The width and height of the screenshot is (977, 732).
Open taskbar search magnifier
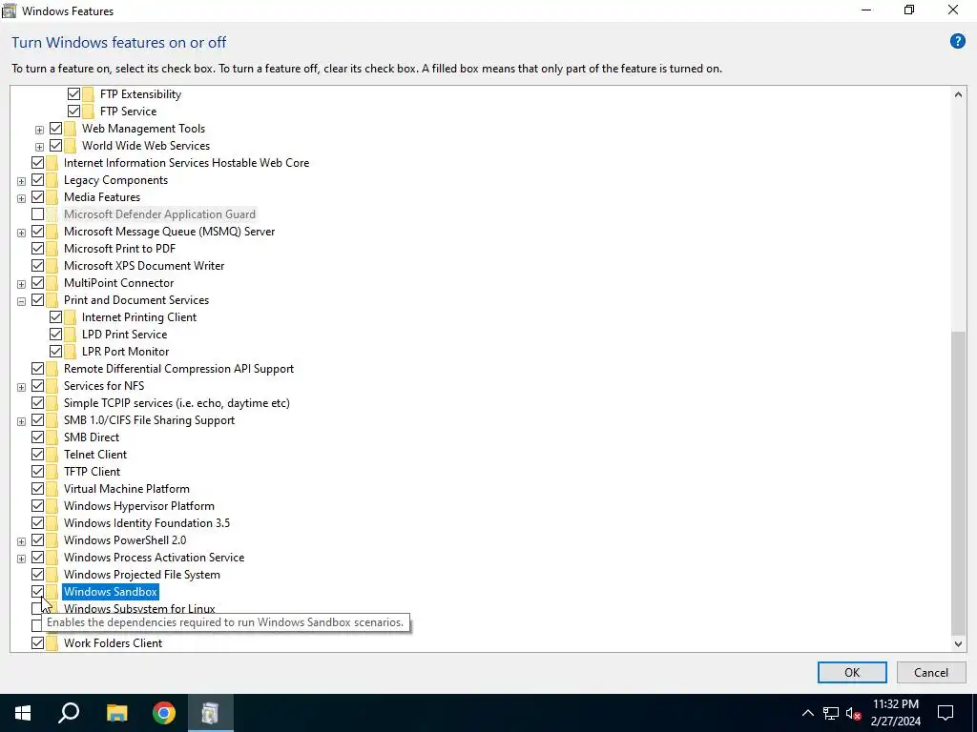click(69, 713)
